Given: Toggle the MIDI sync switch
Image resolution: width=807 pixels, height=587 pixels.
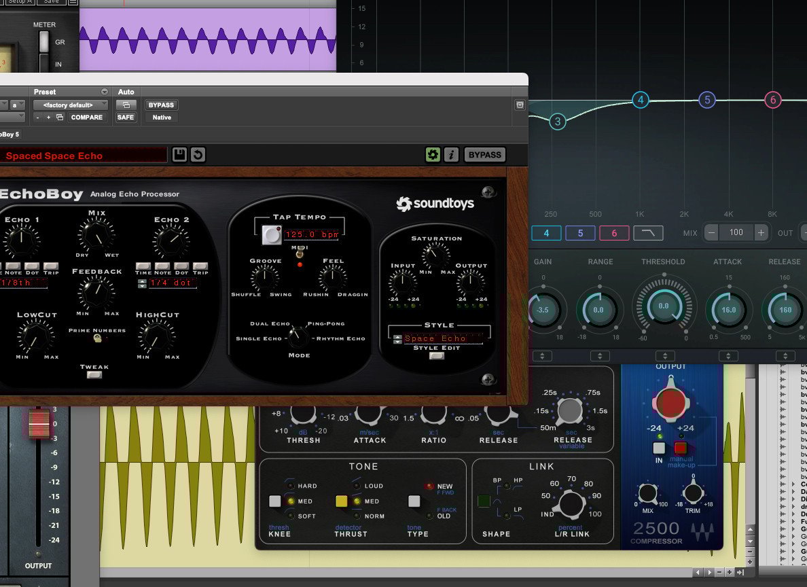Looking at the screenshot, I should 298,253.
